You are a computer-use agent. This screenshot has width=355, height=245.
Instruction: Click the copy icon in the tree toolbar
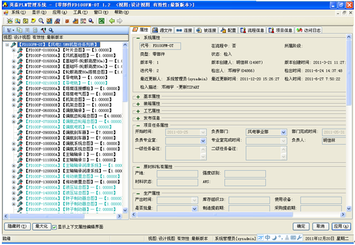point(20,30)
